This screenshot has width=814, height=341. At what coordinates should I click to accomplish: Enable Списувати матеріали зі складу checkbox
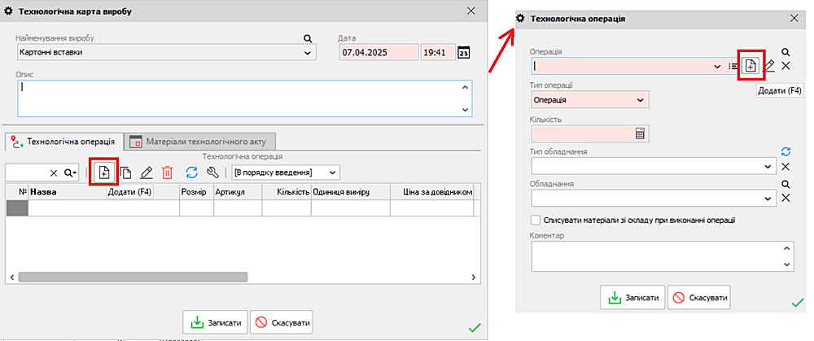click(x=536, y=220)
